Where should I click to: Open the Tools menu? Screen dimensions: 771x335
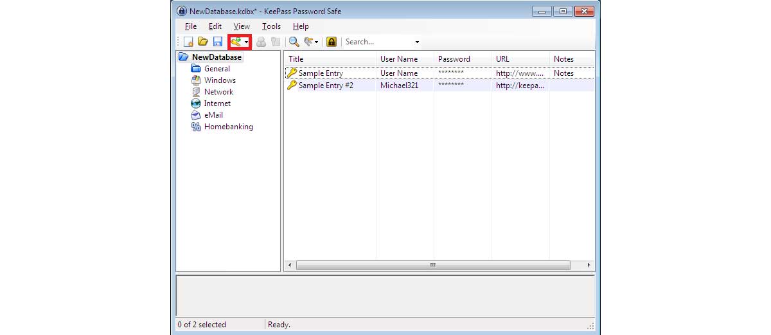coord(272,26)
